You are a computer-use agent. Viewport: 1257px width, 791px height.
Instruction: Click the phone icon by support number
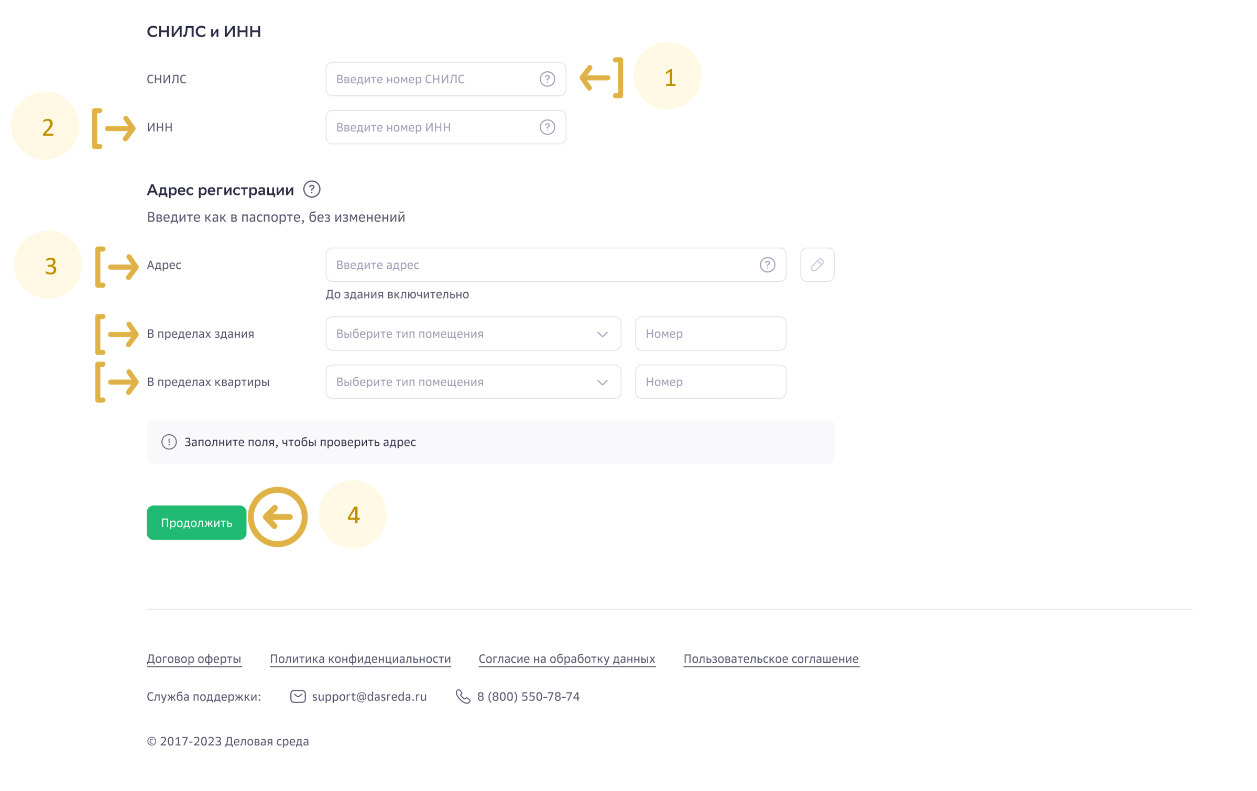coord(463,696)
